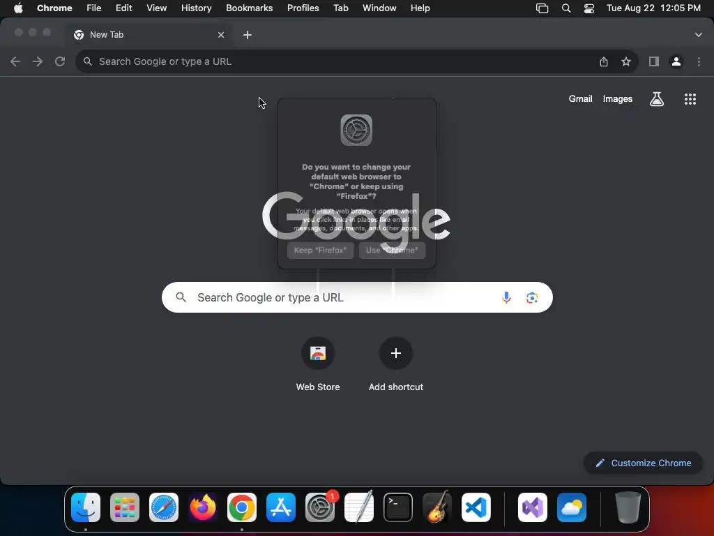Select the New Tab tab
The image size is (714, 536).
pos(149,35)
